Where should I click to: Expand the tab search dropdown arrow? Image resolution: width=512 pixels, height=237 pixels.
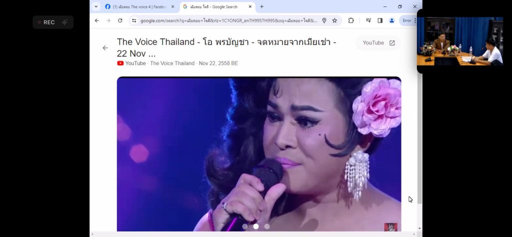click(96, 6)
